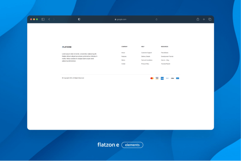Image resolution: width=241 pixels, height=161 pixels.
Task: Open the Free eBooks resource link
Action: tap(165, 53)
